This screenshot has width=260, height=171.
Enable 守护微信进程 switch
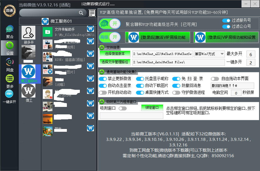[x=176, y=93]
